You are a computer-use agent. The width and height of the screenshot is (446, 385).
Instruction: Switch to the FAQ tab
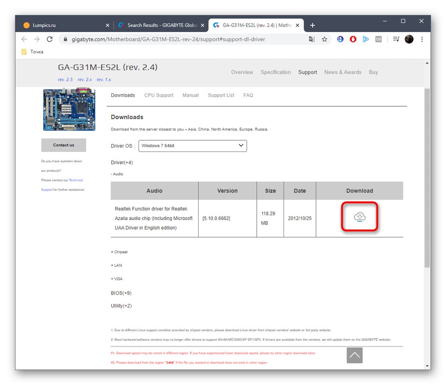(248, 95)
